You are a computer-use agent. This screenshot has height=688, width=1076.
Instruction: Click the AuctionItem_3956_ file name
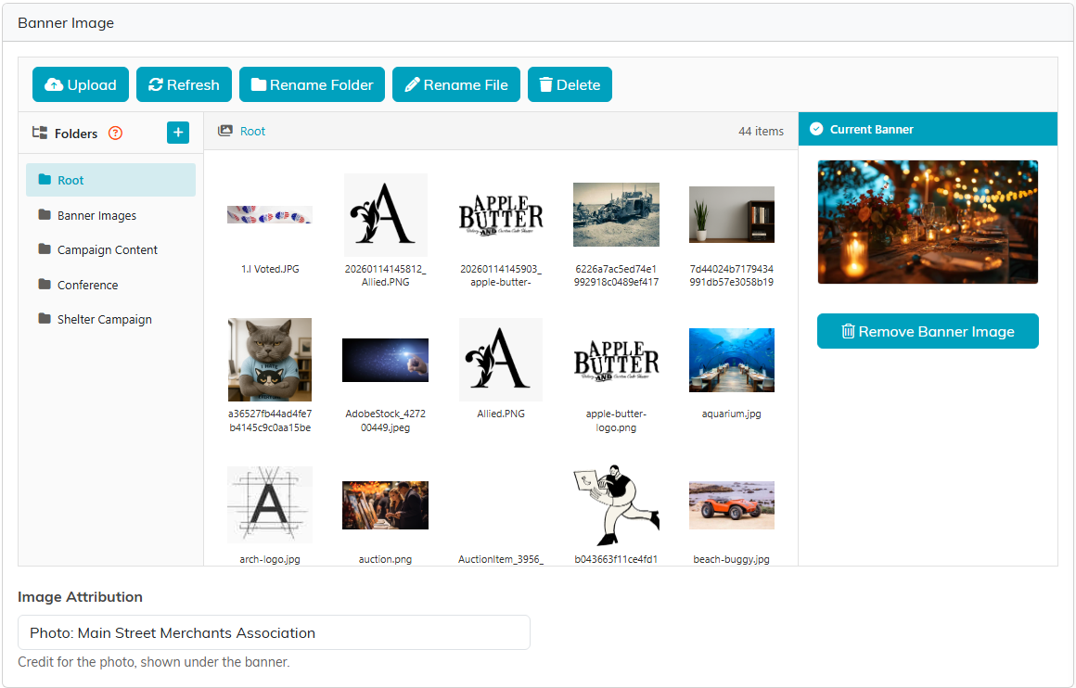(x=501, y=559)
